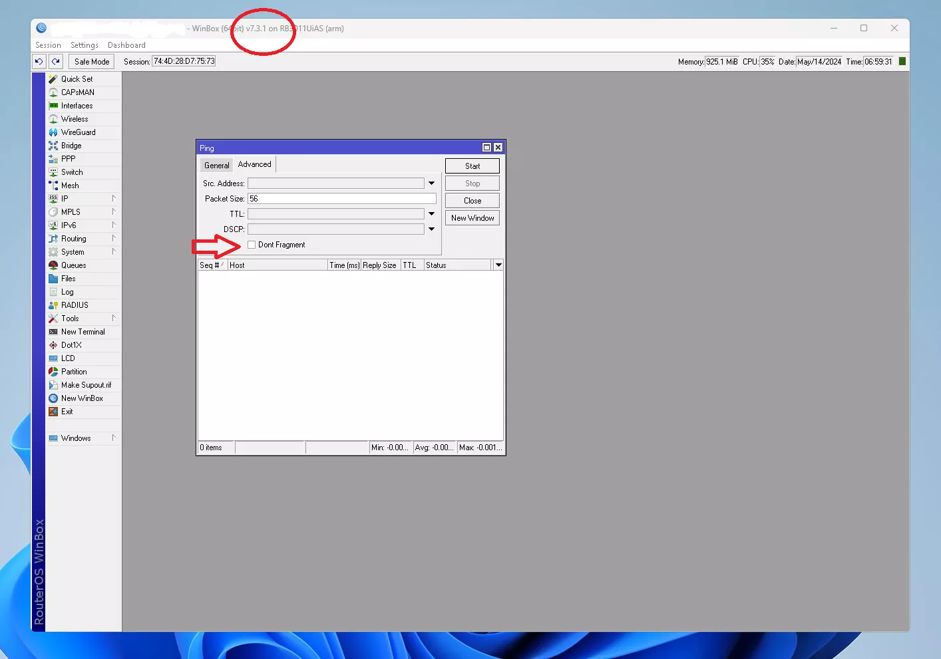Switch to the General tab
This screenshot has width=941, height=659.
click(x=216, y=166)
